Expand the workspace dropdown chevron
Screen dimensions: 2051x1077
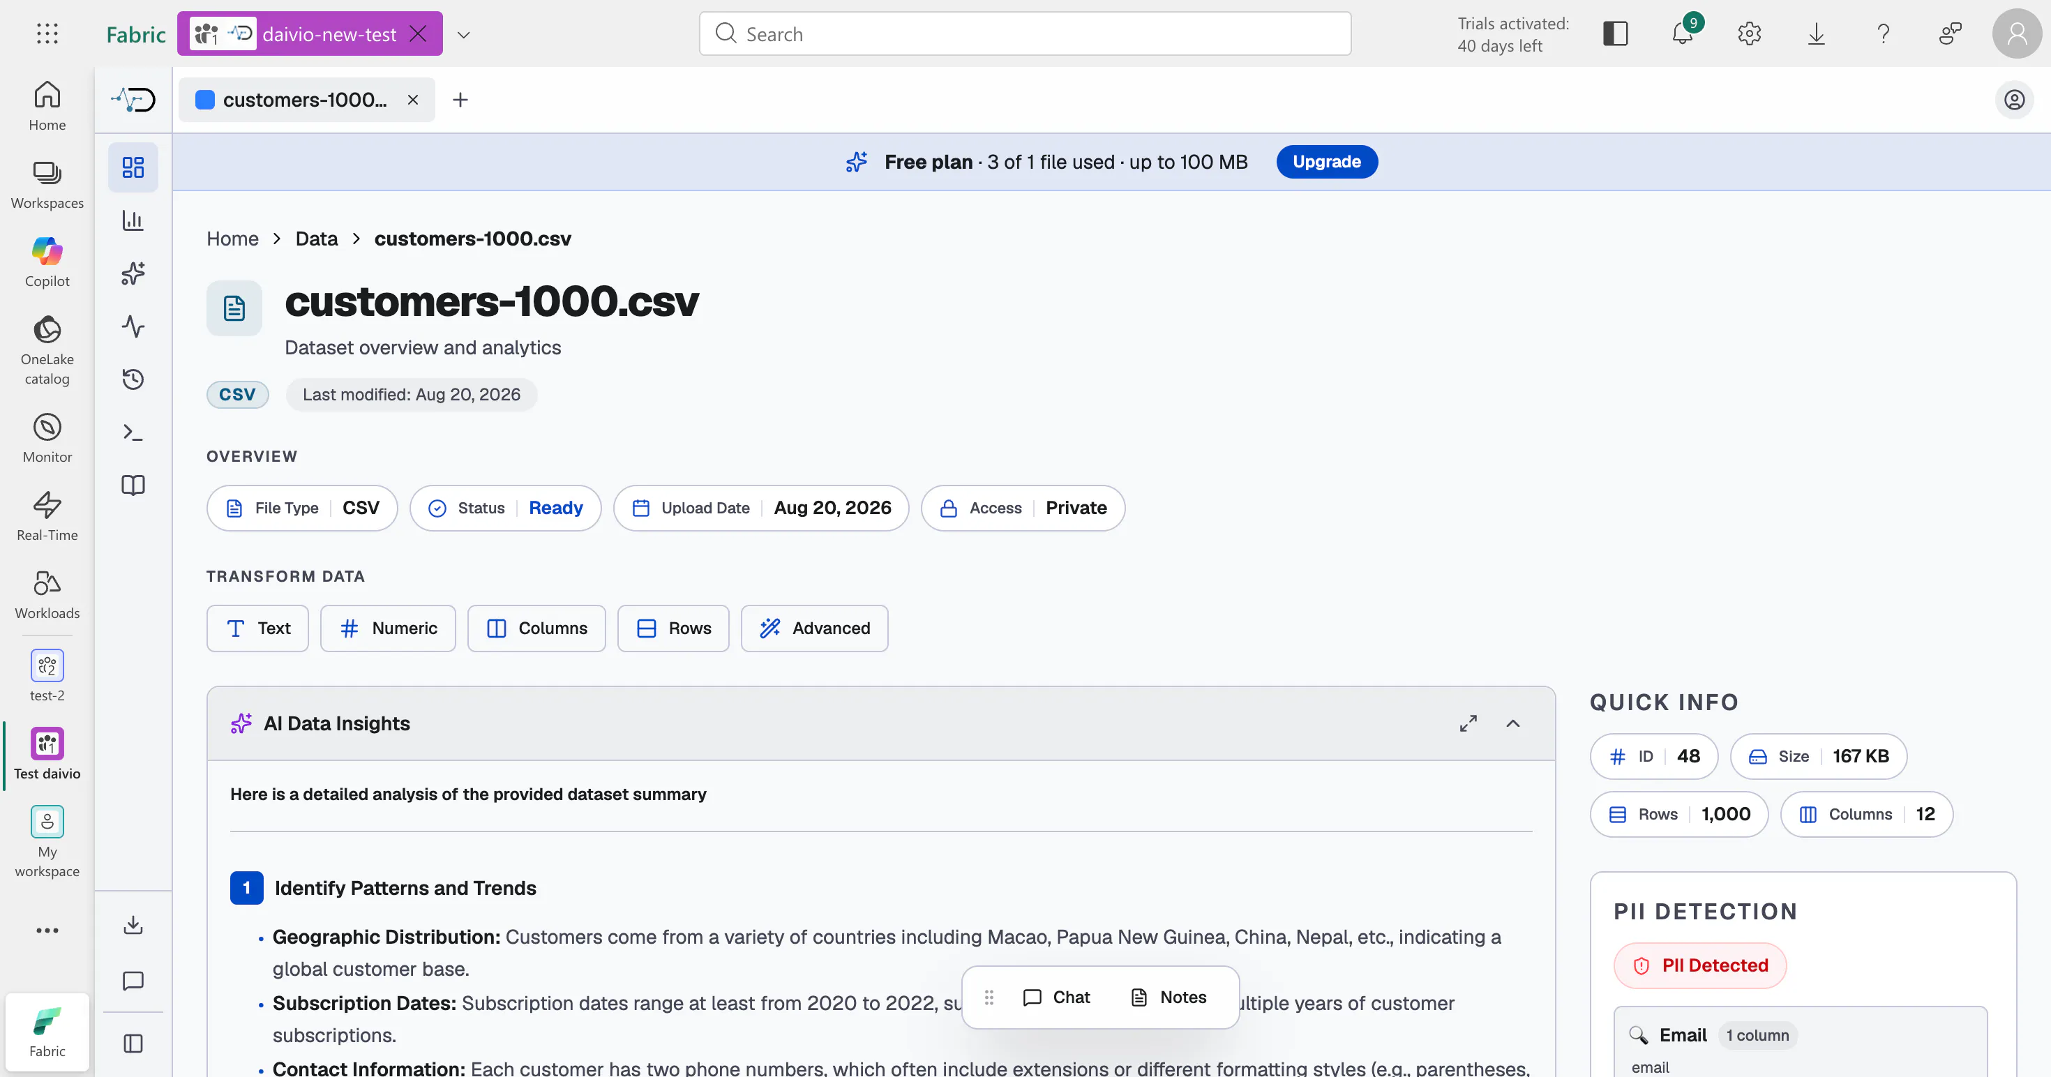[463, 34]
